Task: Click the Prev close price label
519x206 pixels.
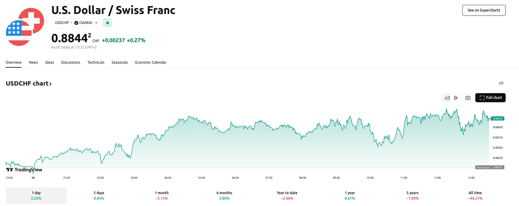Action: [483, 167]
